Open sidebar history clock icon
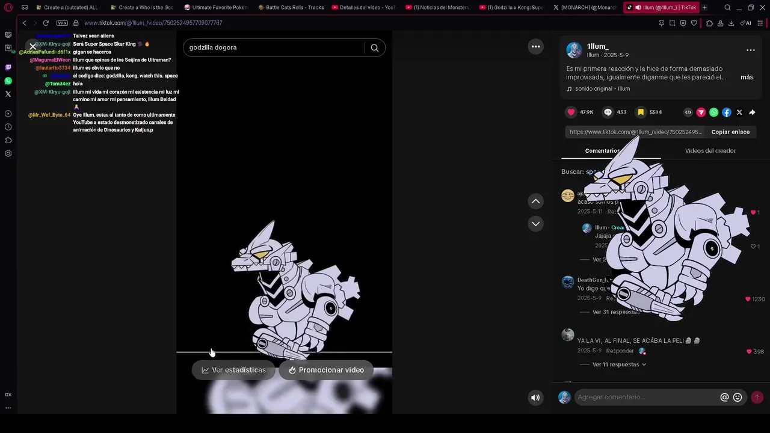The image size is (770, 433). (x=8, y=127)
